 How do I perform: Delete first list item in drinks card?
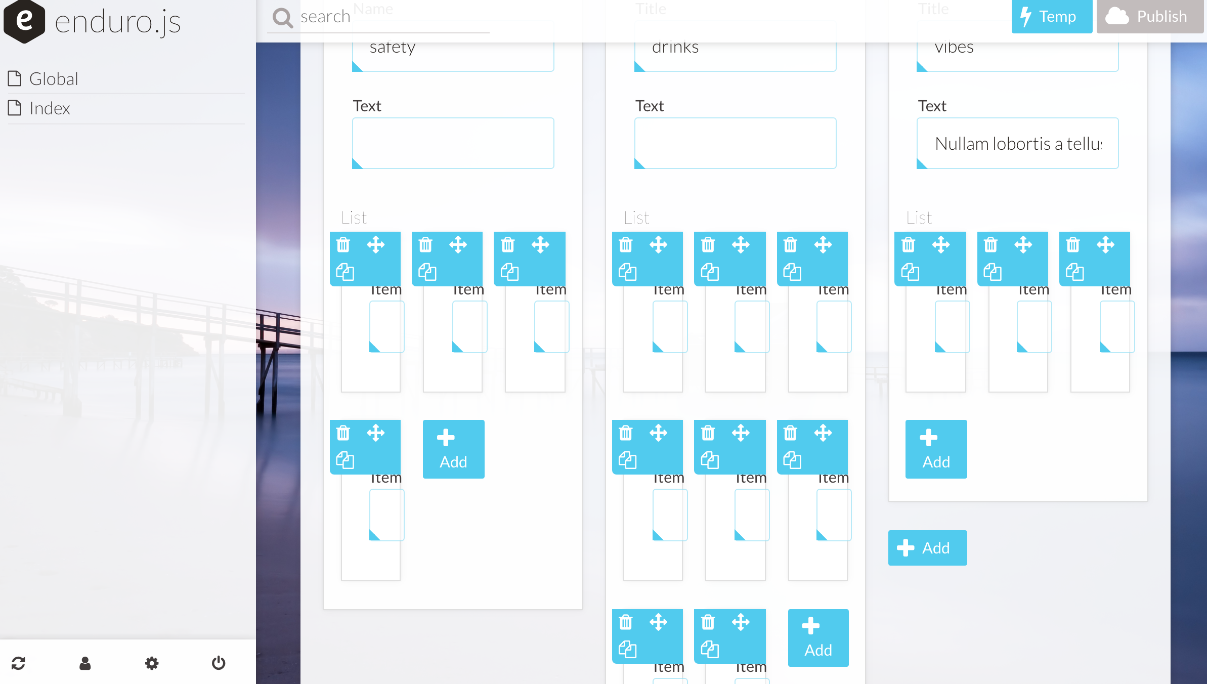tap(626, 245)
